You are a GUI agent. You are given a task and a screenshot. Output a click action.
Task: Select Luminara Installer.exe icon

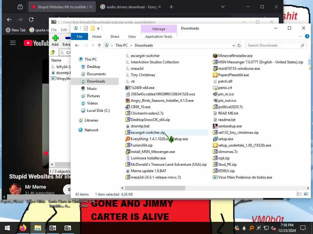tap(127, 158)
